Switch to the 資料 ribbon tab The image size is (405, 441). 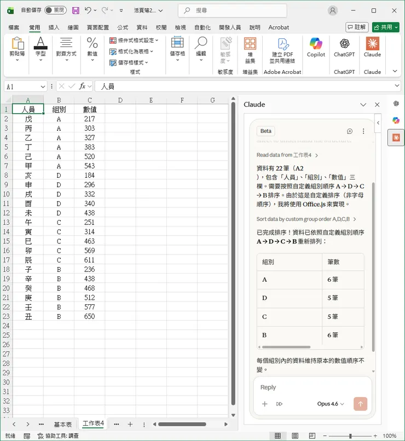pyautogui.click(x=142, y=27)
